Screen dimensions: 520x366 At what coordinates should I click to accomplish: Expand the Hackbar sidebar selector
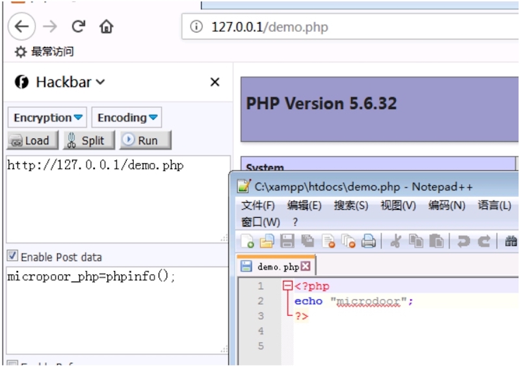pyautogui.click(x=101, y=82)
